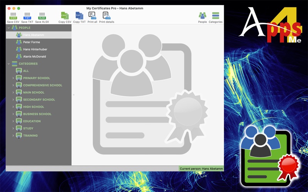The width and height of the screenshot is (308, 192).
Task: Click the Current person status bar label
Action: click(201, 169)
